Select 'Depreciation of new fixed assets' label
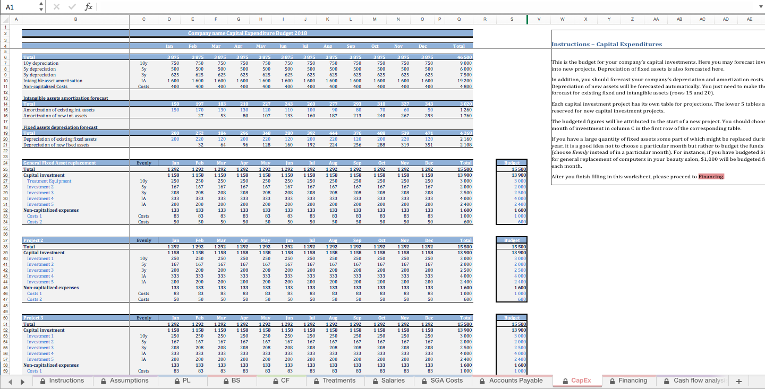 click(56, 145)
